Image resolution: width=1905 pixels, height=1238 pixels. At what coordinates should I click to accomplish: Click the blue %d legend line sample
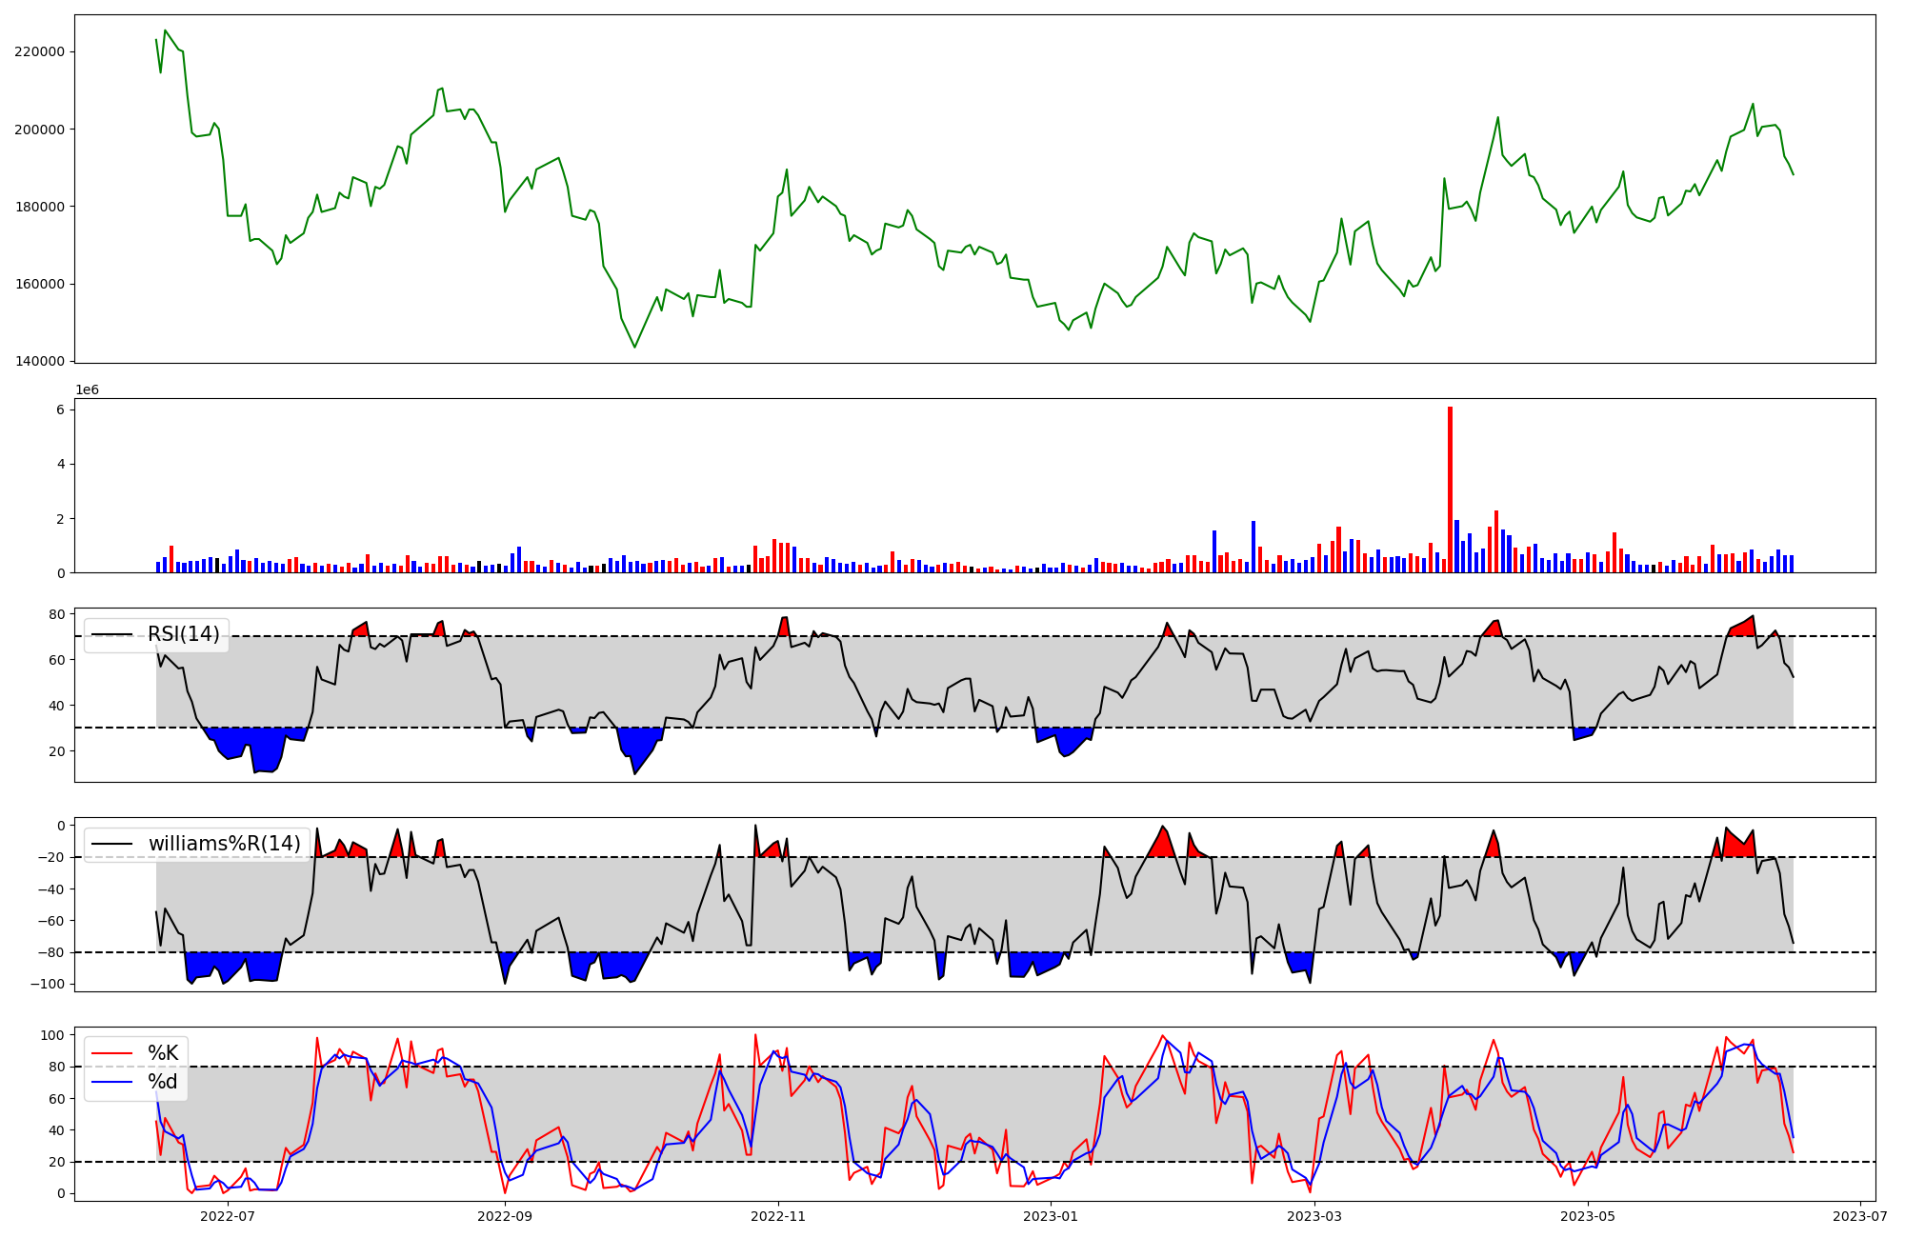click(x=112, y=1082)
